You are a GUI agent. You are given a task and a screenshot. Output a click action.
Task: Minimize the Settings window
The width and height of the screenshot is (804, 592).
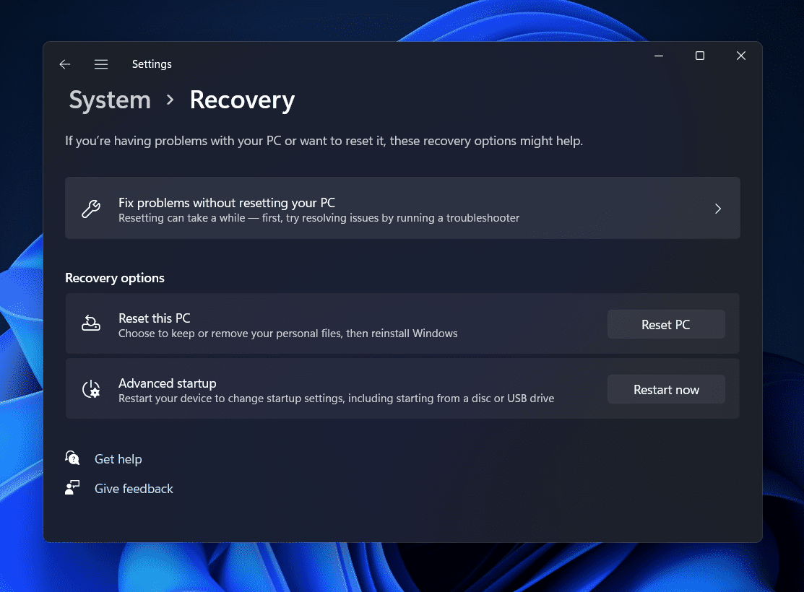pos(659,56)
